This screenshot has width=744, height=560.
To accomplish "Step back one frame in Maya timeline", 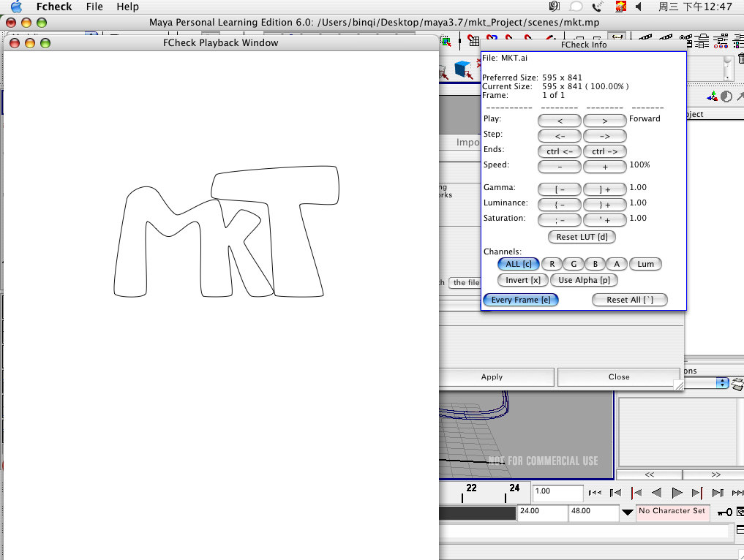I will click(615, 493).
